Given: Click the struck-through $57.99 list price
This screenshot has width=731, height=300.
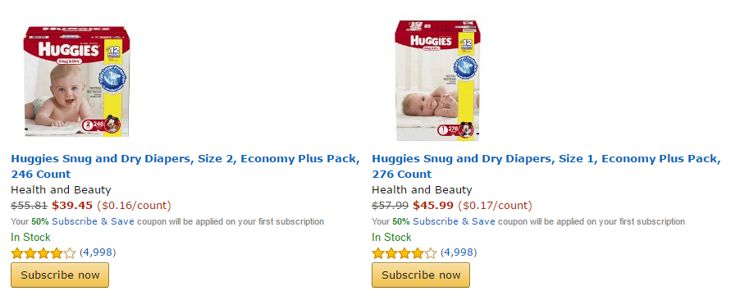Looking at the screenshot, I should [390, 206].
